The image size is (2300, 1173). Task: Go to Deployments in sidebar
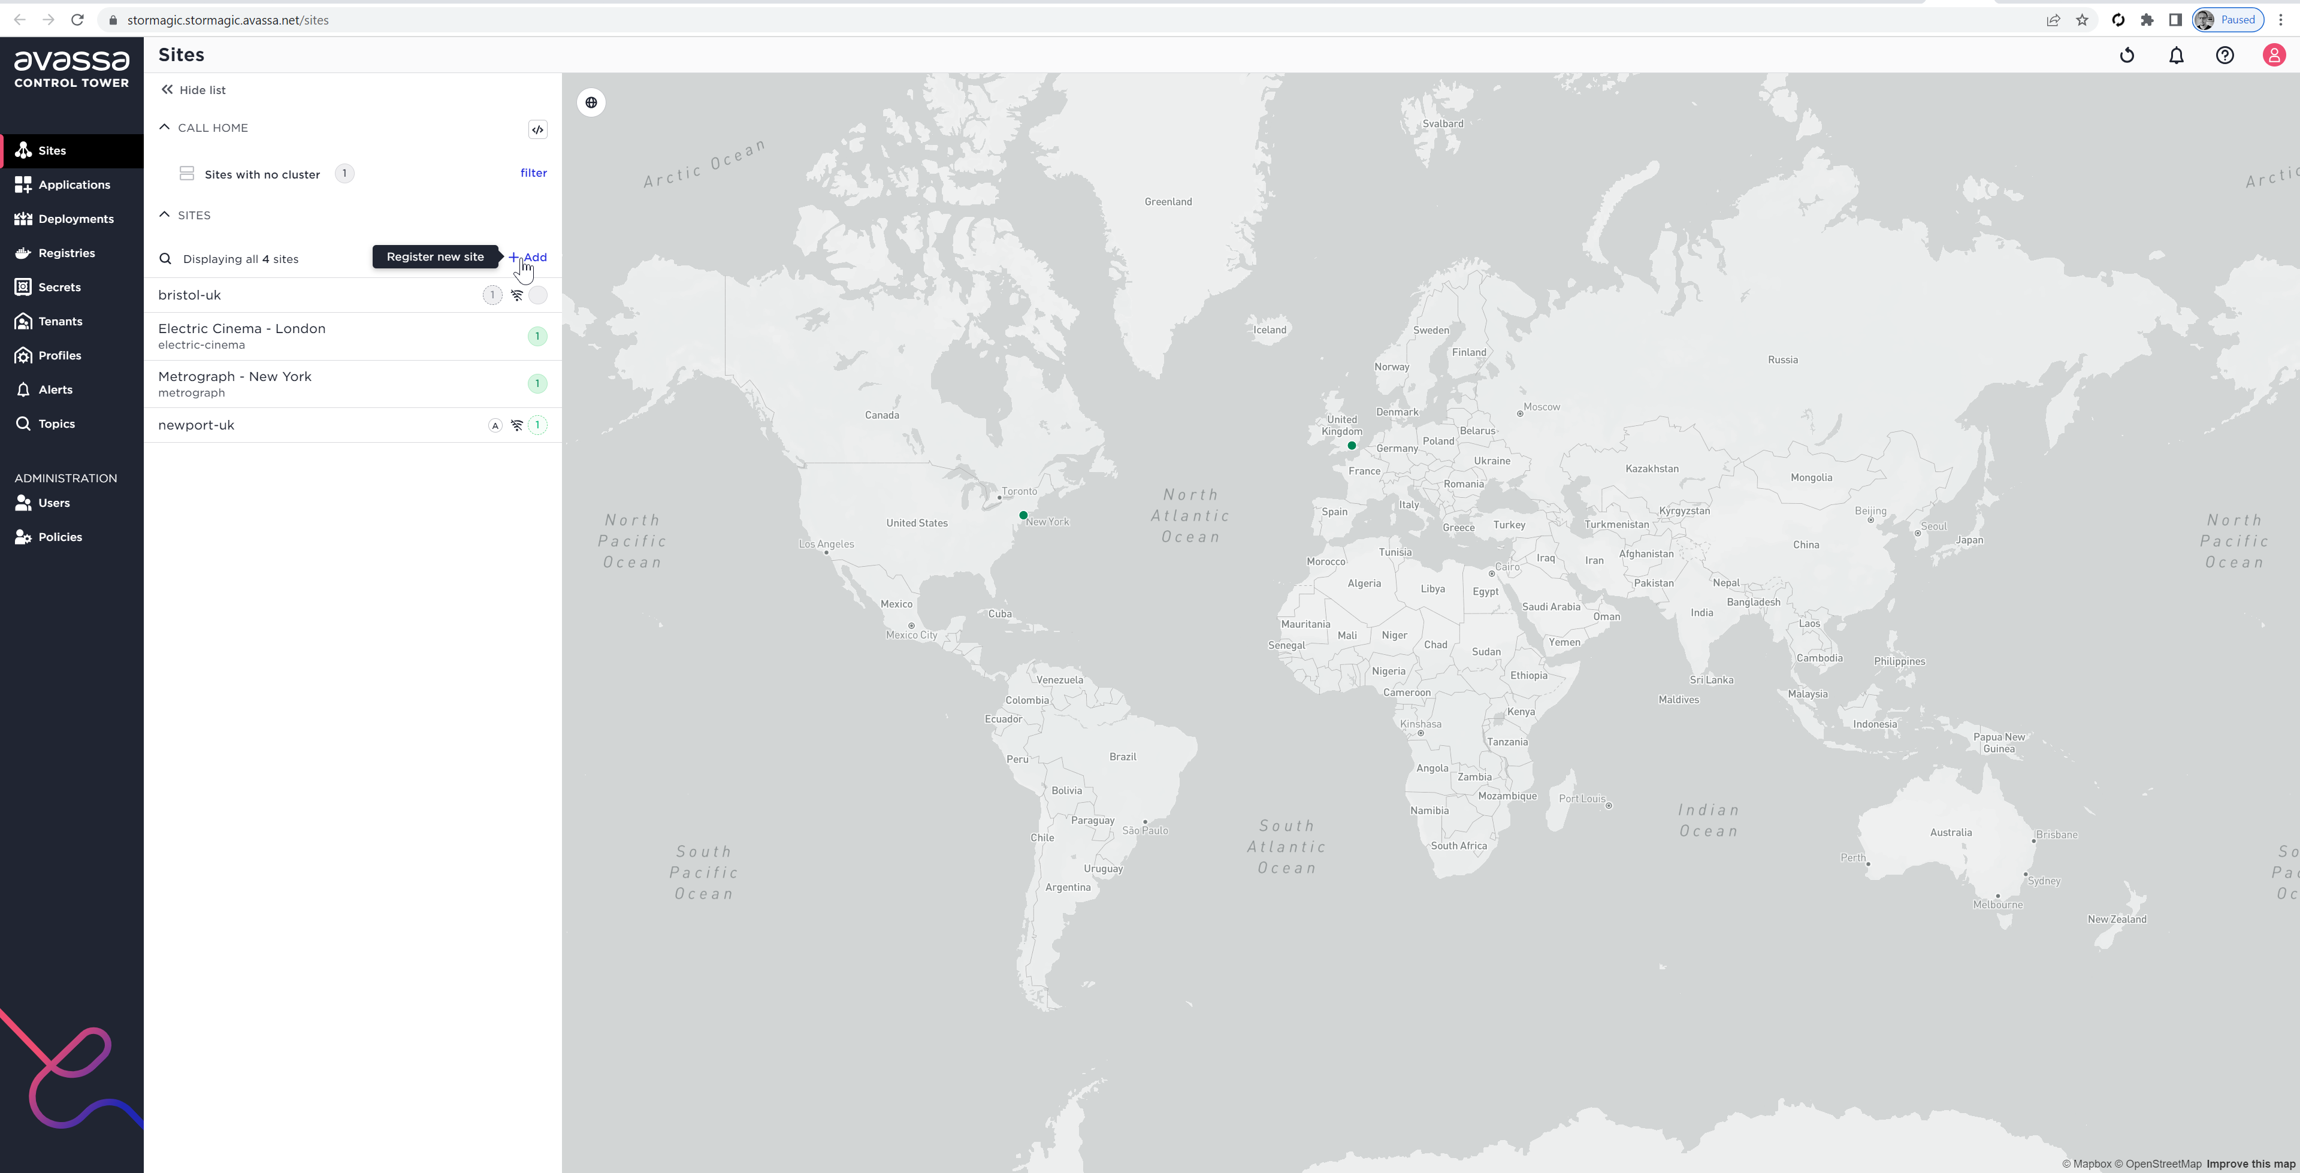tap(71, 219)
